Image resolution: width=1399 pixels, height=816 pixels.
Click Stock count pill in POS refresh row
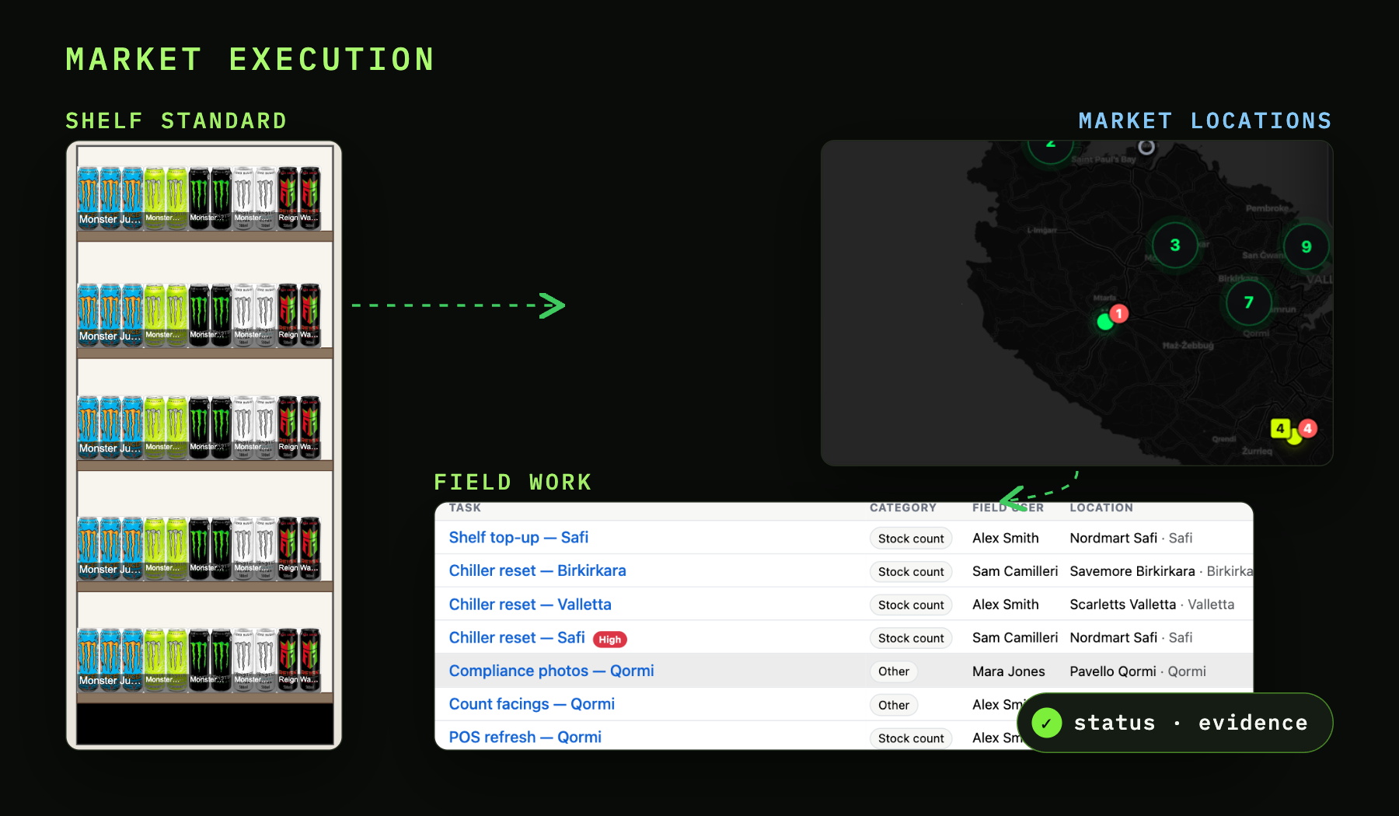[x=911, y=738]
